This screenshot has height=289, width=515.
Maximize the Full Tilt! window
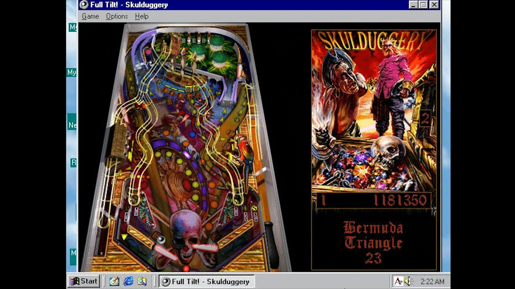423,5
